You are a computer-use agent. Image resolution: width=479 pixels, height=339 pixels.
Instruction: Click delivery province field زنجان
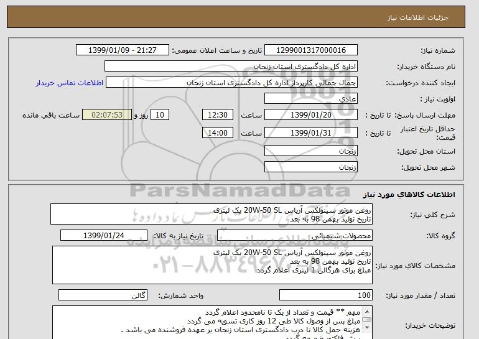coord(310,151)
